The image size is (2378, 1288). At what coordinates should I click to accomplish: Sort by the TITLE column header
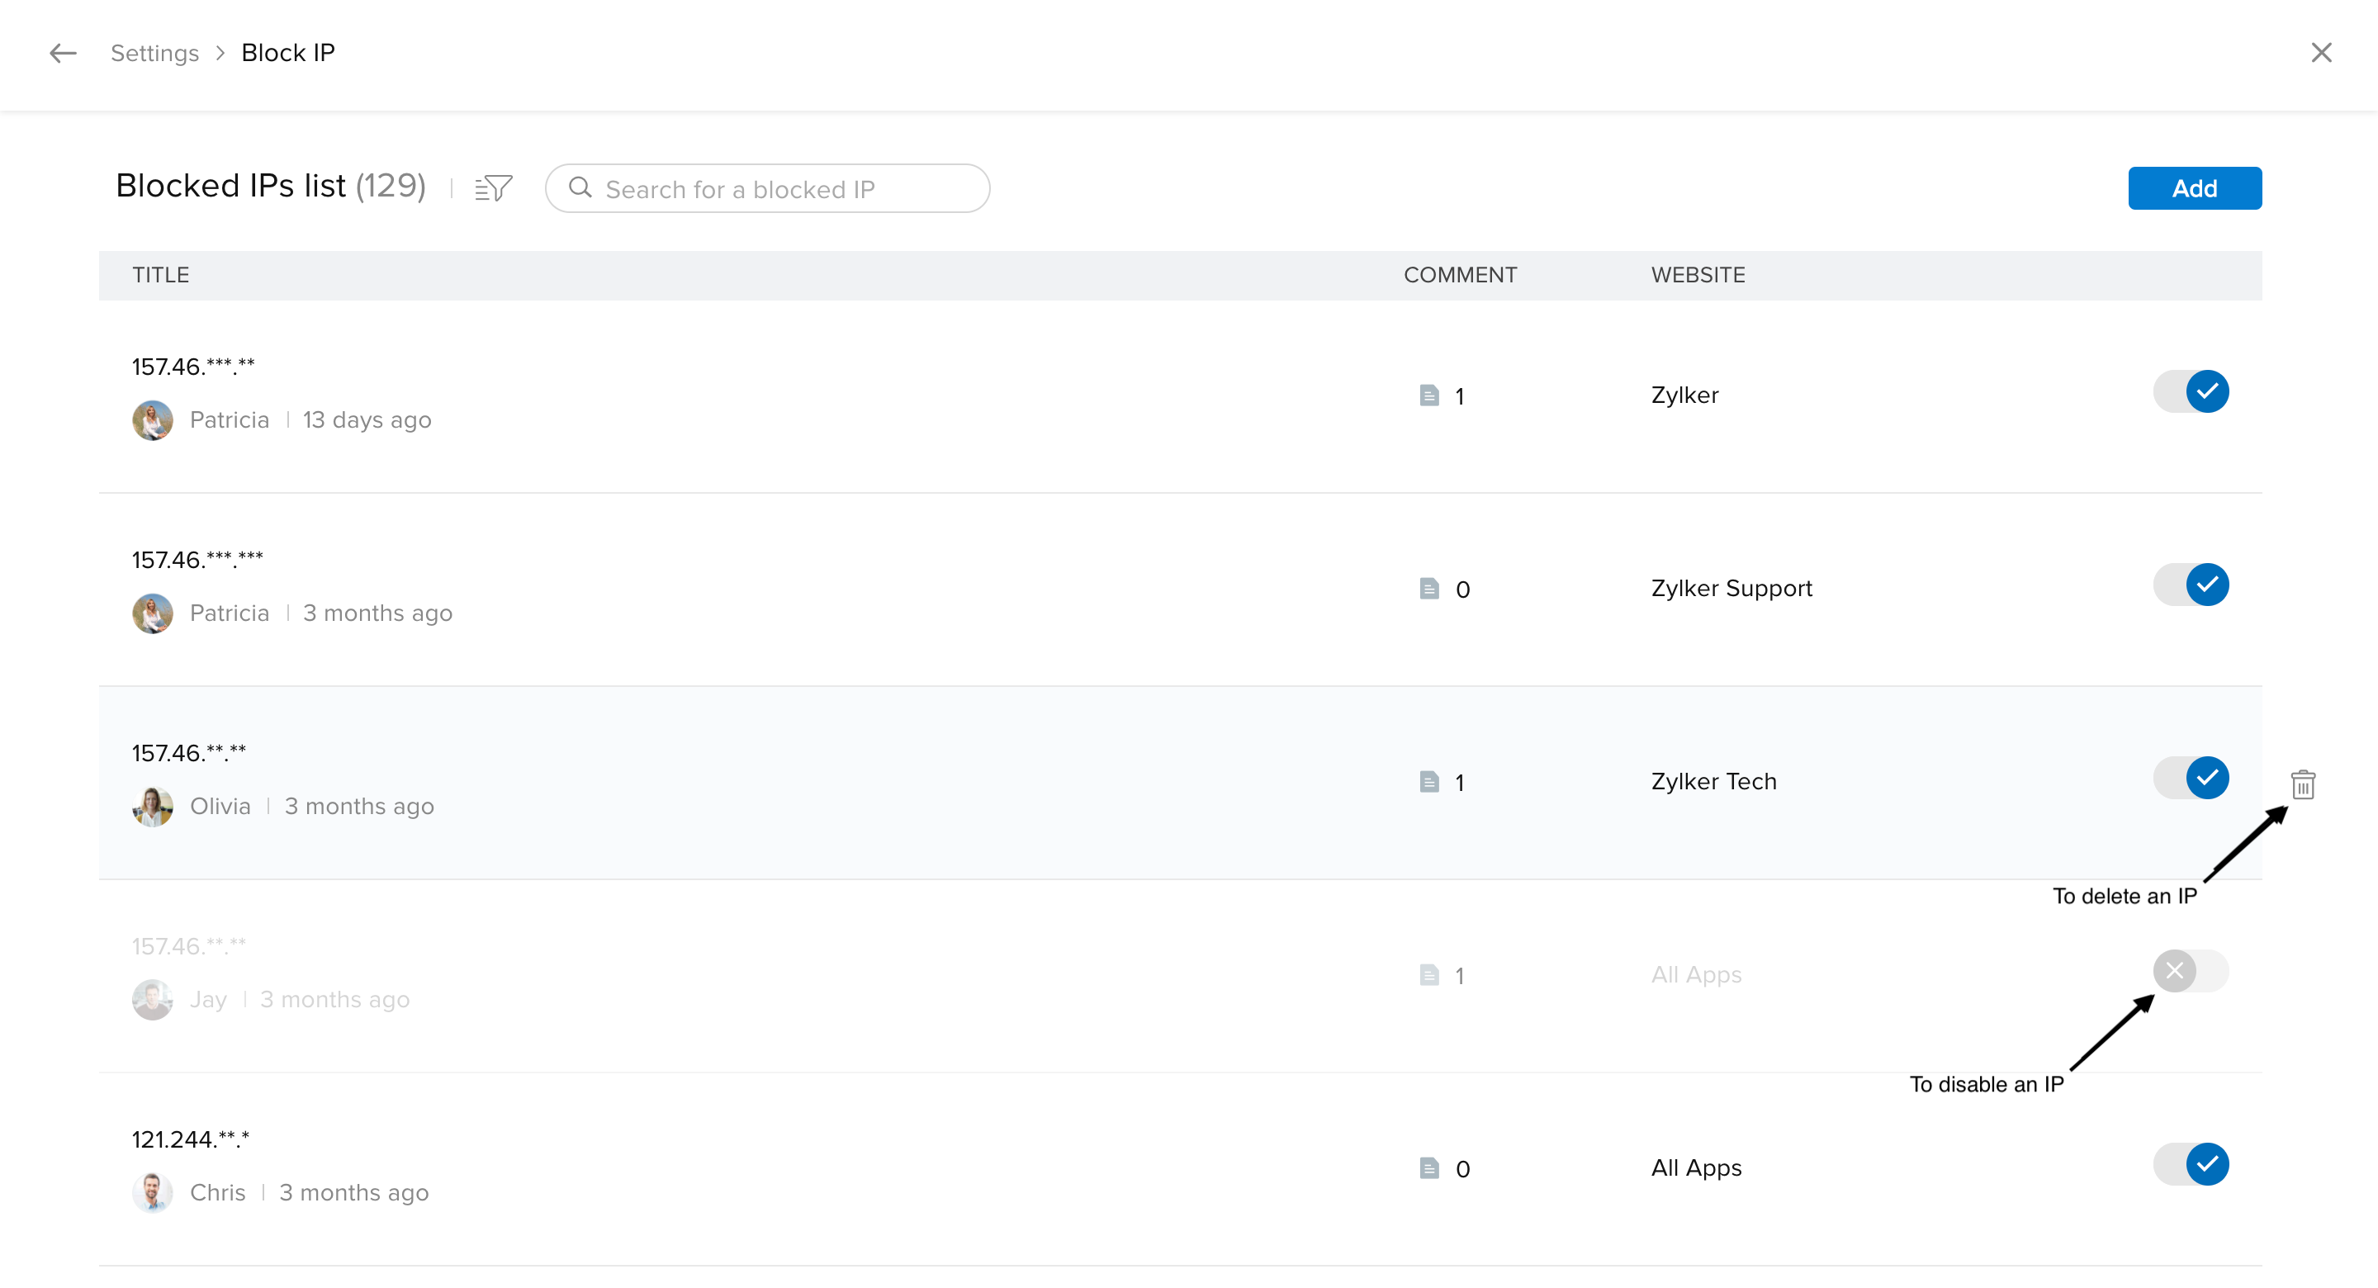coord(161,275)
